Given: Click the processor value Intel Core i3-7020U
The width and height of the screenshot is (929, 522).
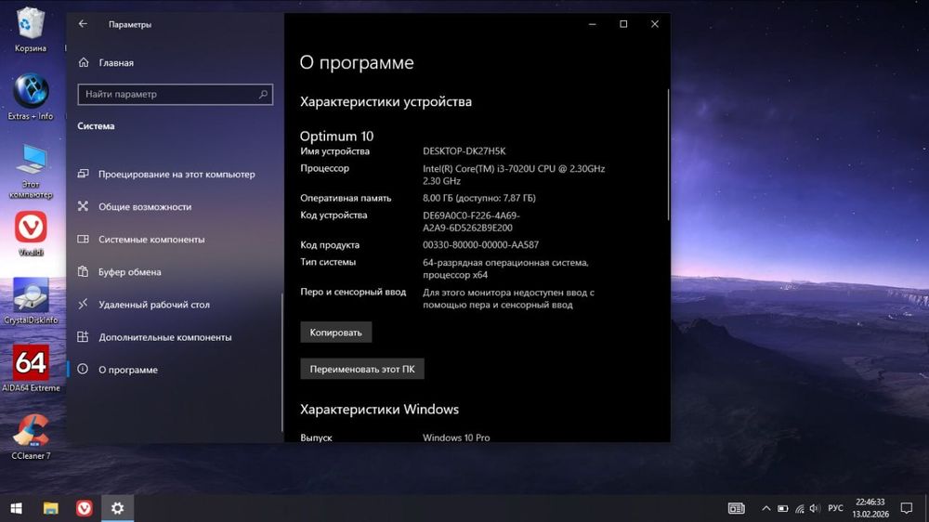Looking at the screenshot, I should pyautogui.click(x=514, y=175).
